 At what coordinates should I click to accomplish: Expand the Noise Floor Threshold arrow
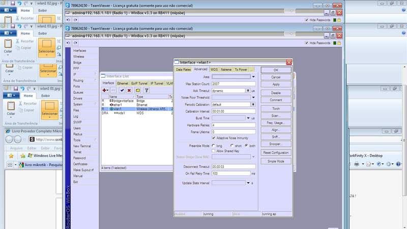point(253,97)
